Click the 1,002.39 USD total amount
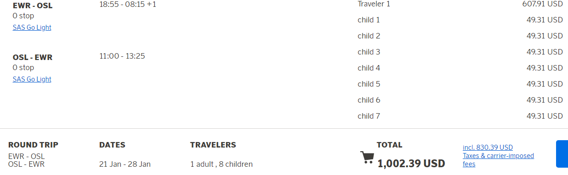The width and height of the screenshot is (568, 175). coord(411,164)
